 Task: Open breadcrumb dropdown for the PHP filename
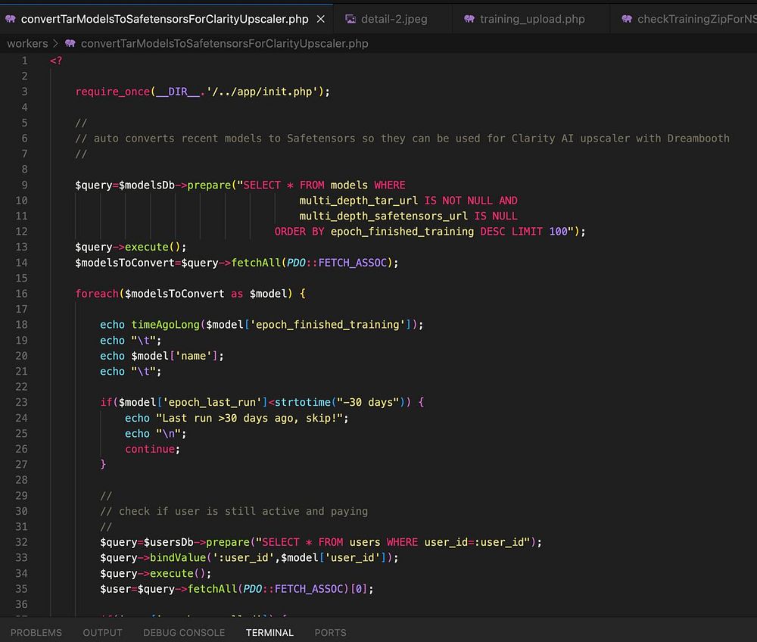(x=224, y=44)
